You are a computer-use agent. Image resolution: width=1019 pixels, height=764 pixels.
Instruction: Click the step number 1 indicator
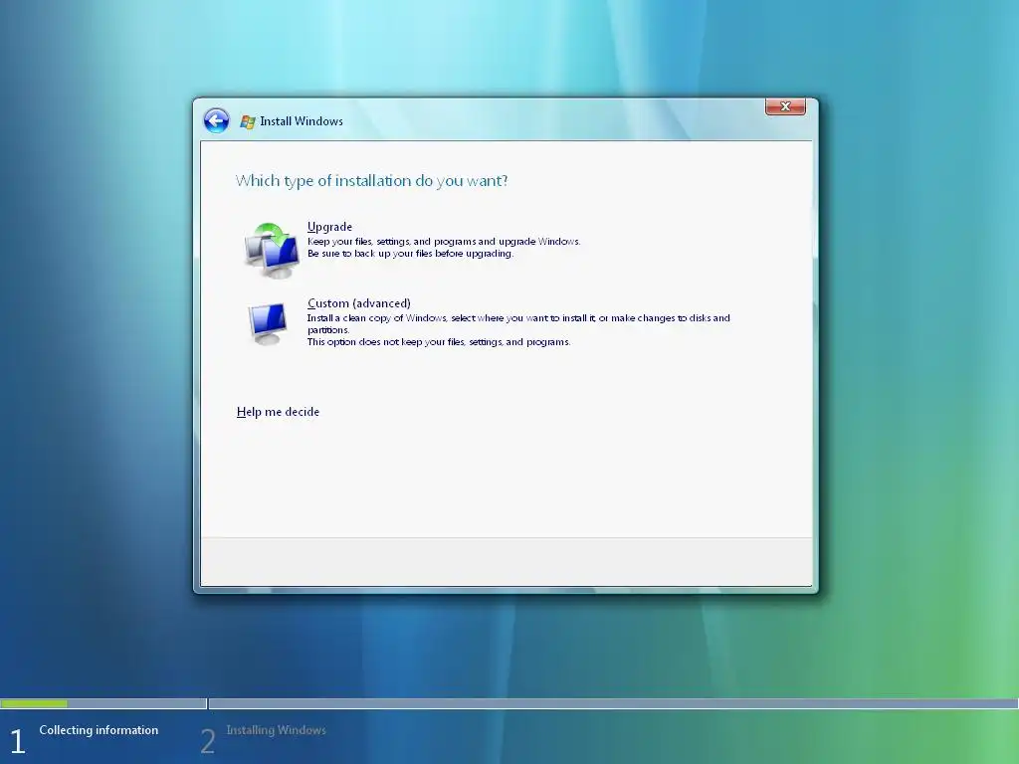pyautogui.click(x=18, y=741)
